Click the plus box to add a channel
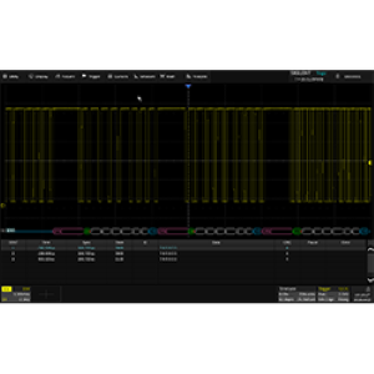This screenshot has width=374, height=374. tap(47, 295)
